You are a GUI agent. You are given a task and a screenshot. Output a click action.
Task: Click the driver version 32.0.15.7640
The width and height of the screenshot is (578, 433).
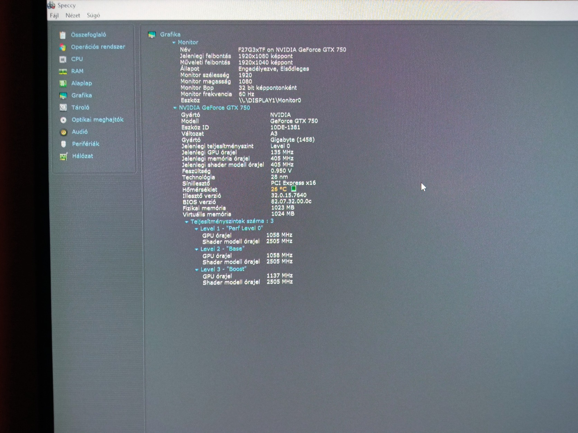click(289, 195)
